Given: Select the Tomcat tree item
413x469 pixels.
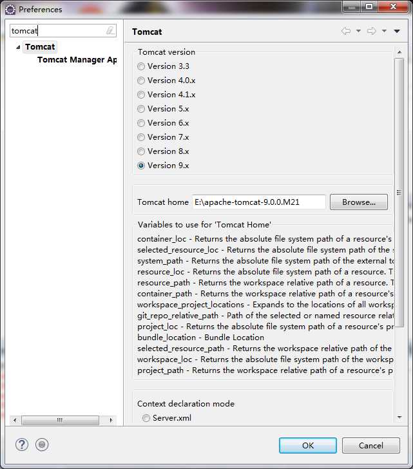Looking at the screenshot, I should tap(40, 46).
